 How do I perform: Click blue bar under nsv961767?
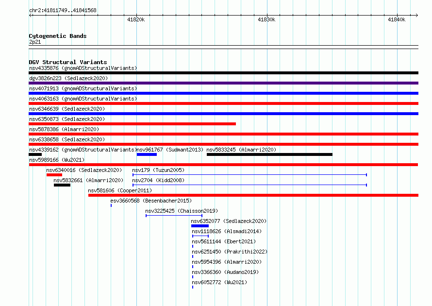147,154
